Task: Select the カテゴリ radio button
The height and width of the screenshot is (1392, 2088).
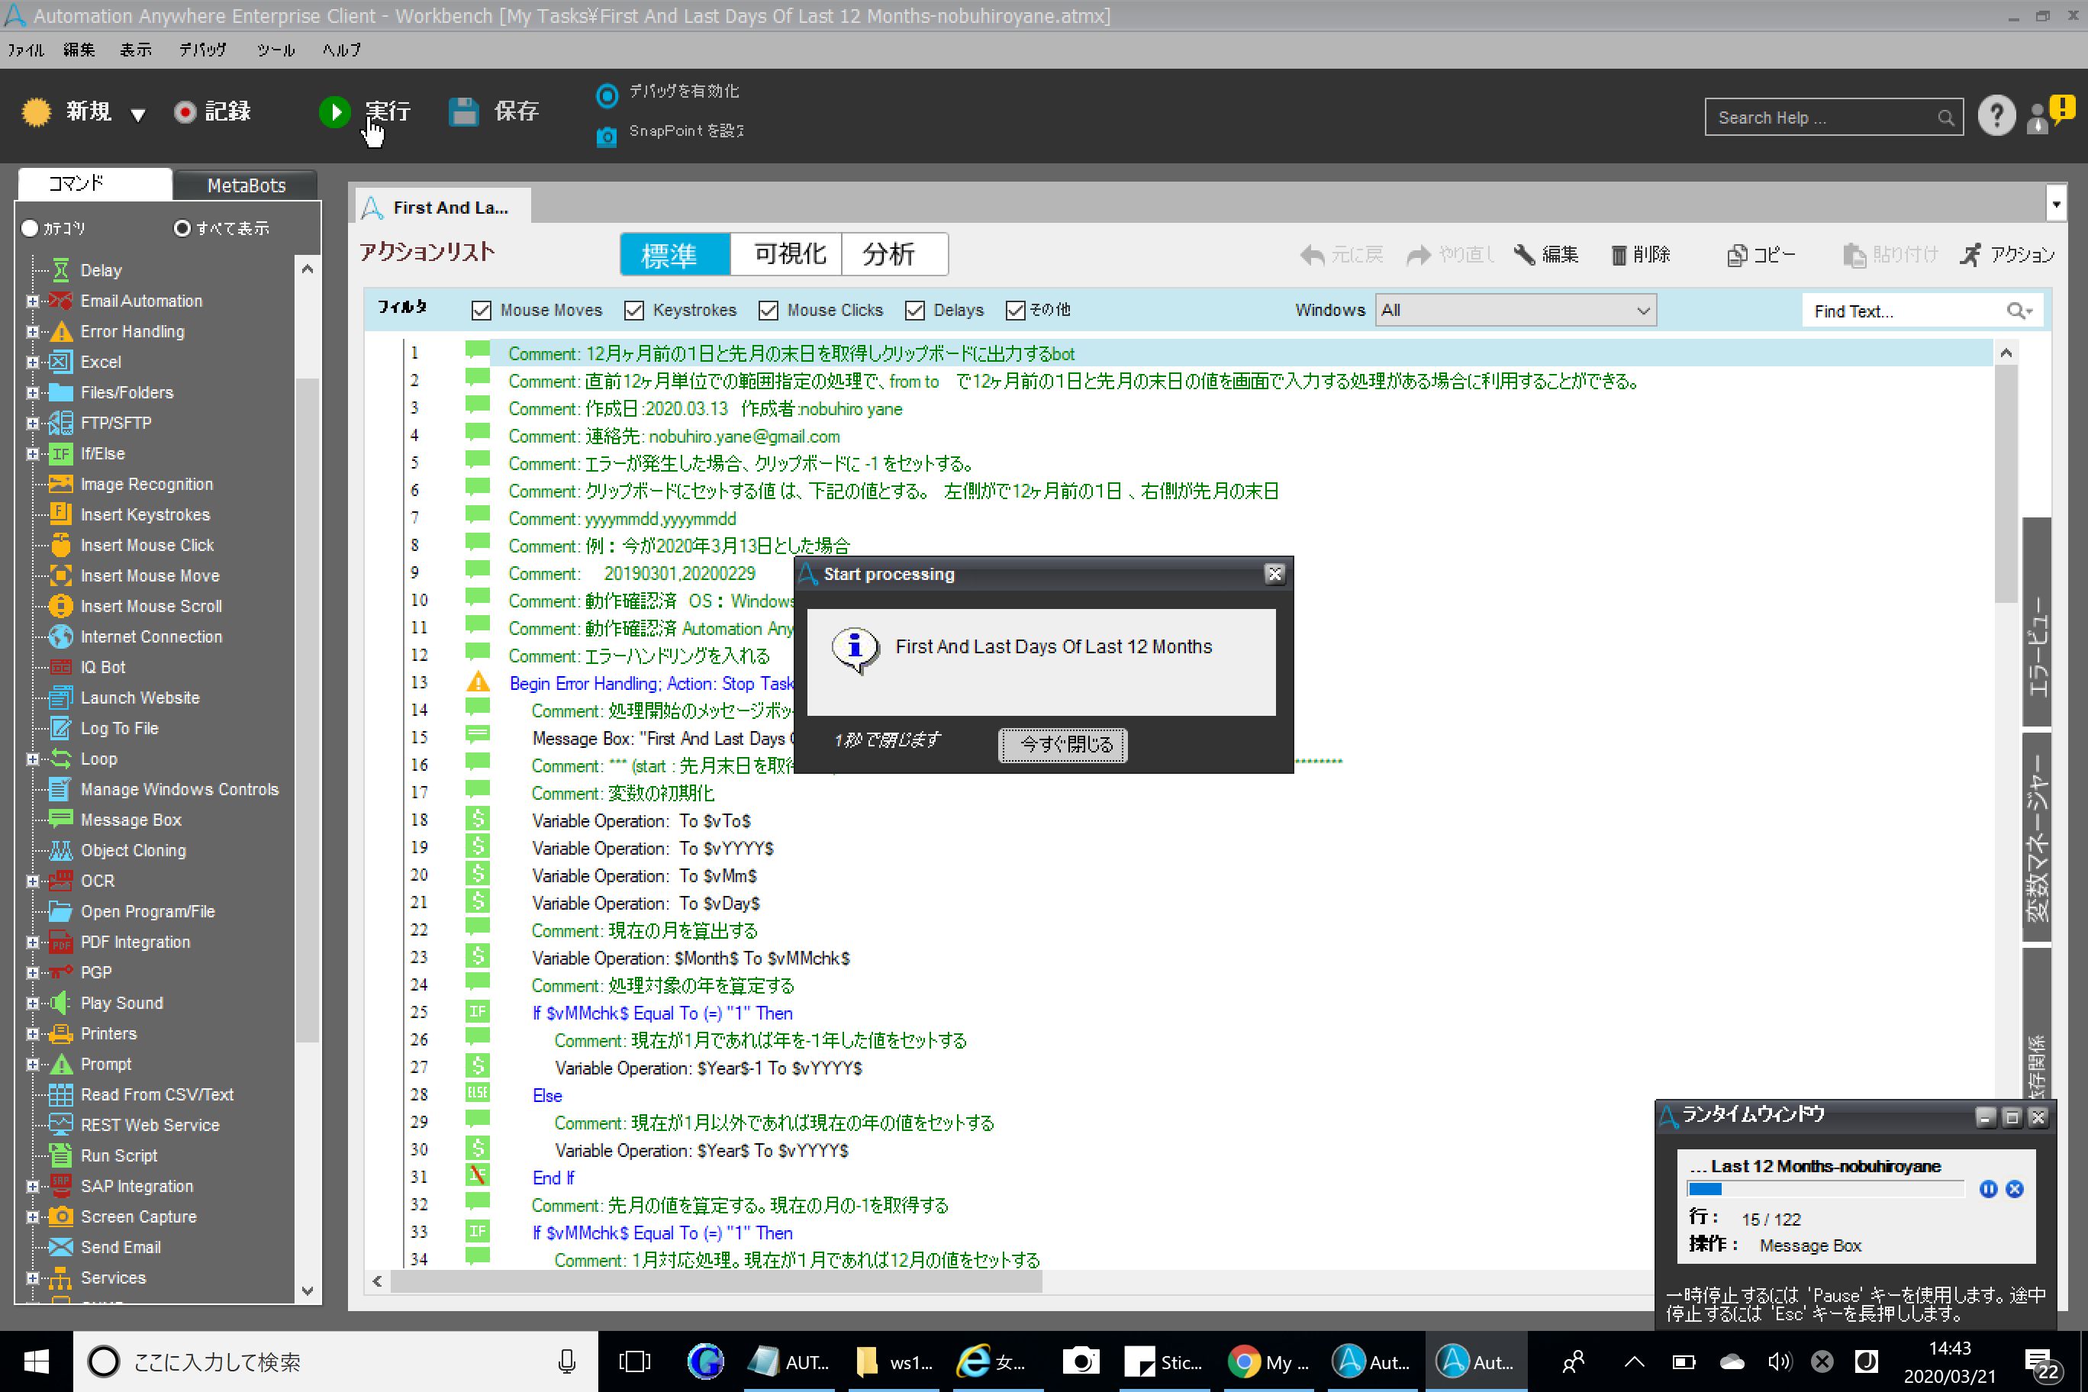Action: point(31,228)
